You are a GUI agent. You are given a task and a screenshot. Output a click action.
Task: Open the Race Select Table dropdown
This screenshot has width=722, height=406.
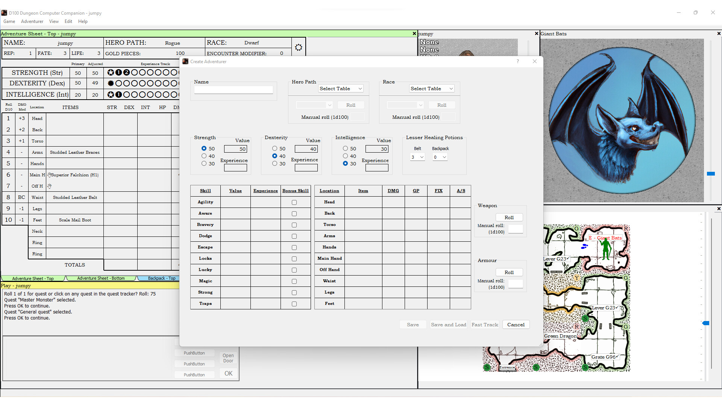[431, 88]
